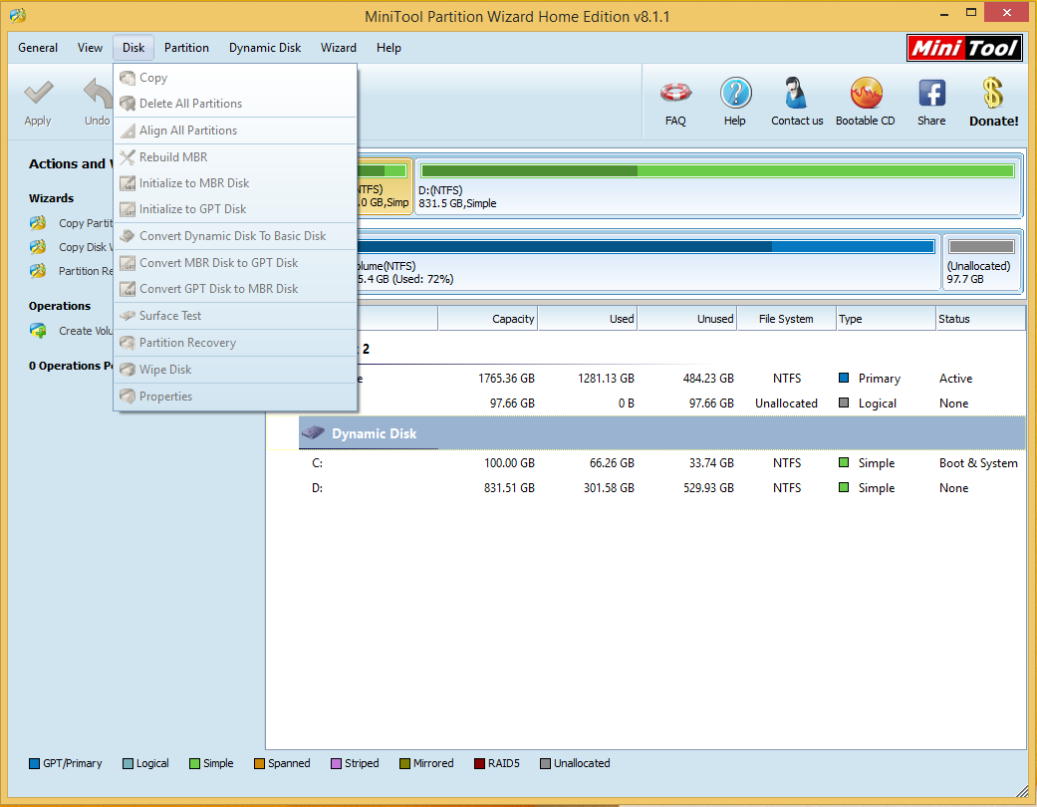Click the Partition Recovery wizard icon

click(x=39, y=271)
